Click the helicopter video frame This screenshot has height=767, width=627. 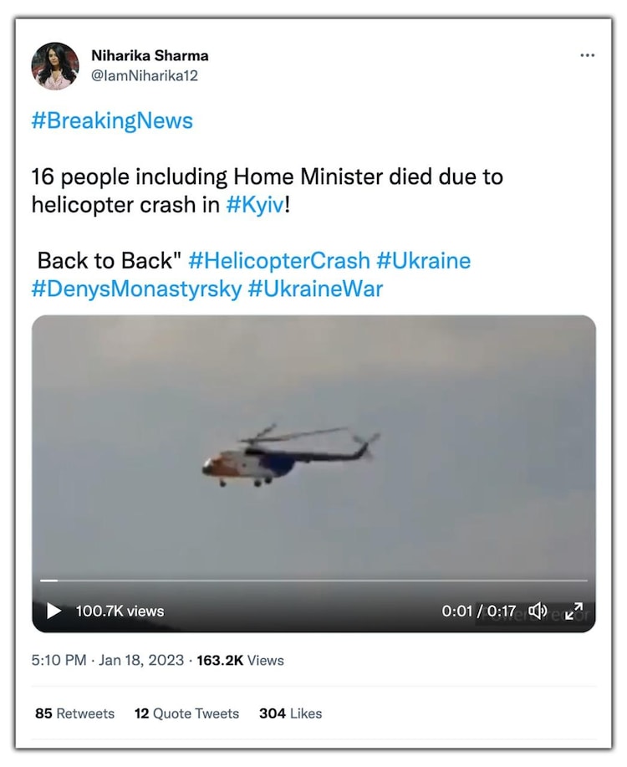(x=313, y=450)
